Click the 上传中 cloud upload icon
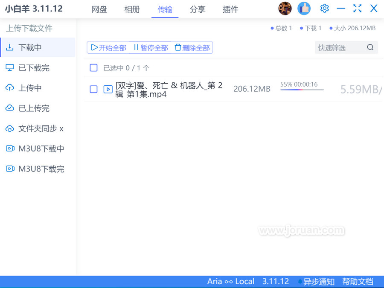The image size is (384, 288). [x=10, y=88]
